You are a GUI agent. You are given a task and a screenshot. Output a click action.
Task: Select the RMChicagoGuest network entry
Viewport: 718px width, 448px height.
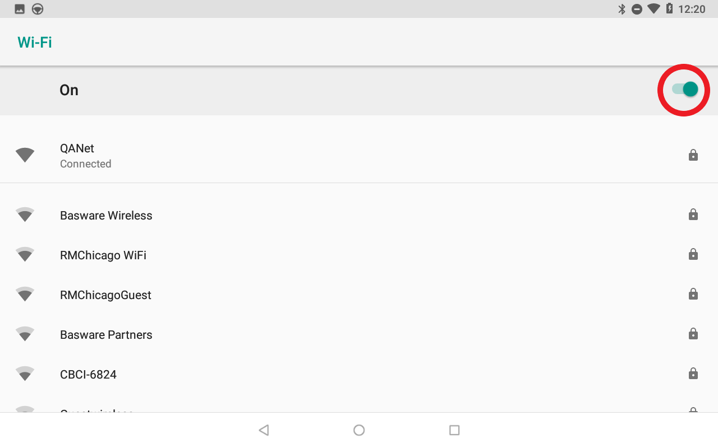click(x=359, y=295)
